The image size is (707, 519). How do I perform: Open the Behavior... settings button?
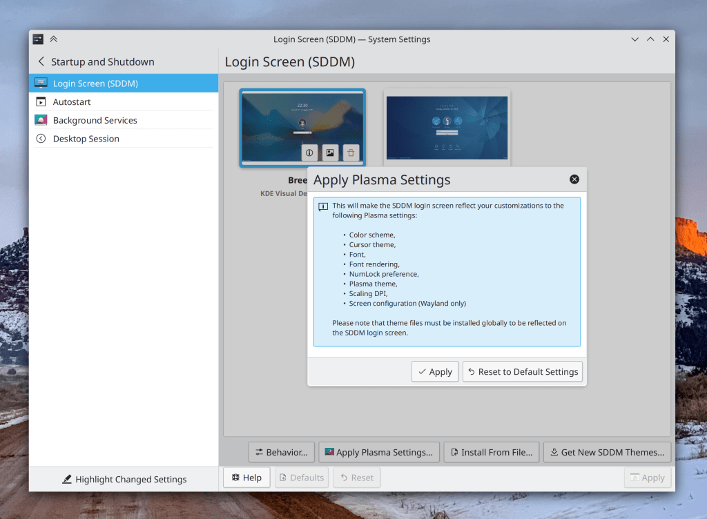(281, 452)
